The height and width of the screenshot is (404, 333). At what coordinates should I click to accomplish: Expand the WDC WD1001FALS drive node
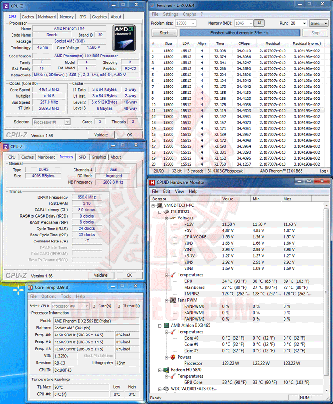tap(160, 389)
